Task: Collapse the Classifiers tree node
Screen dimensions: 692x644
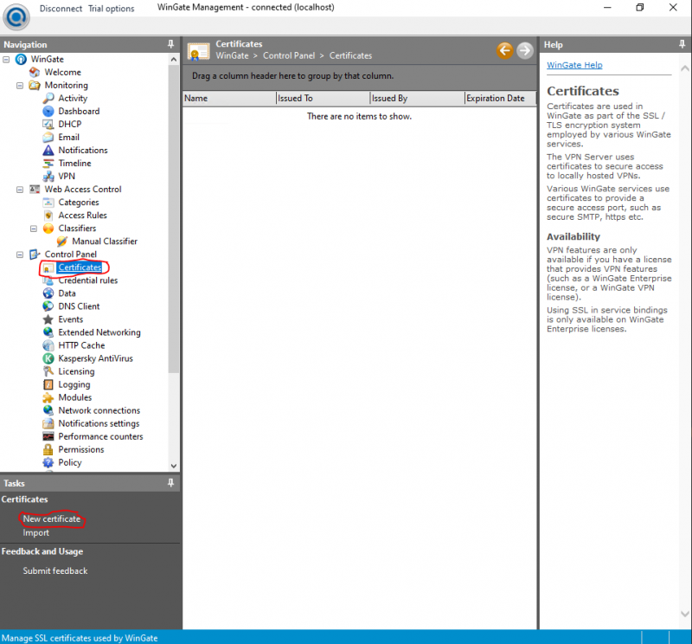Action: point(35,229)
